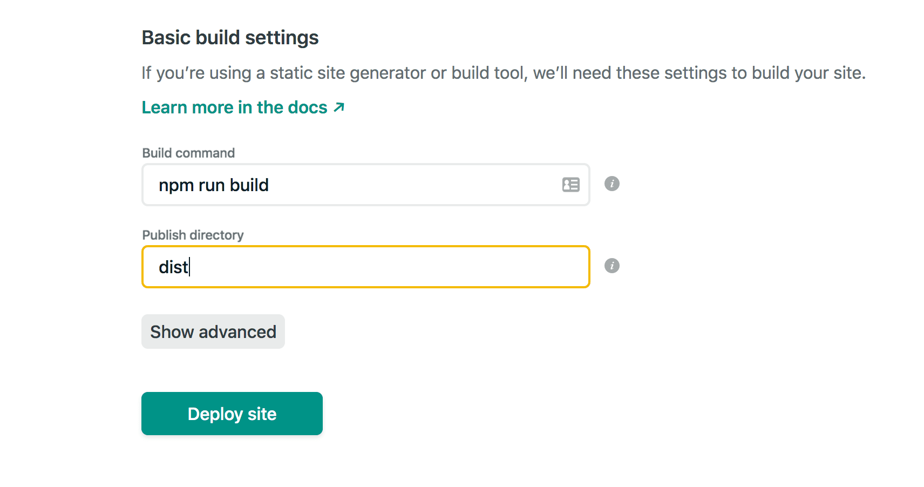Open the contact-card icon inside Build command field
The image size is (924, 487).
click(x=569, y=185)
